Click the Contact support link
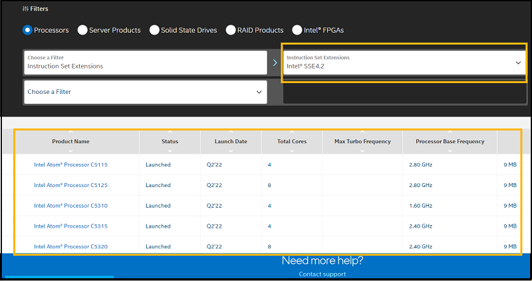 click(x=323, y=274)
